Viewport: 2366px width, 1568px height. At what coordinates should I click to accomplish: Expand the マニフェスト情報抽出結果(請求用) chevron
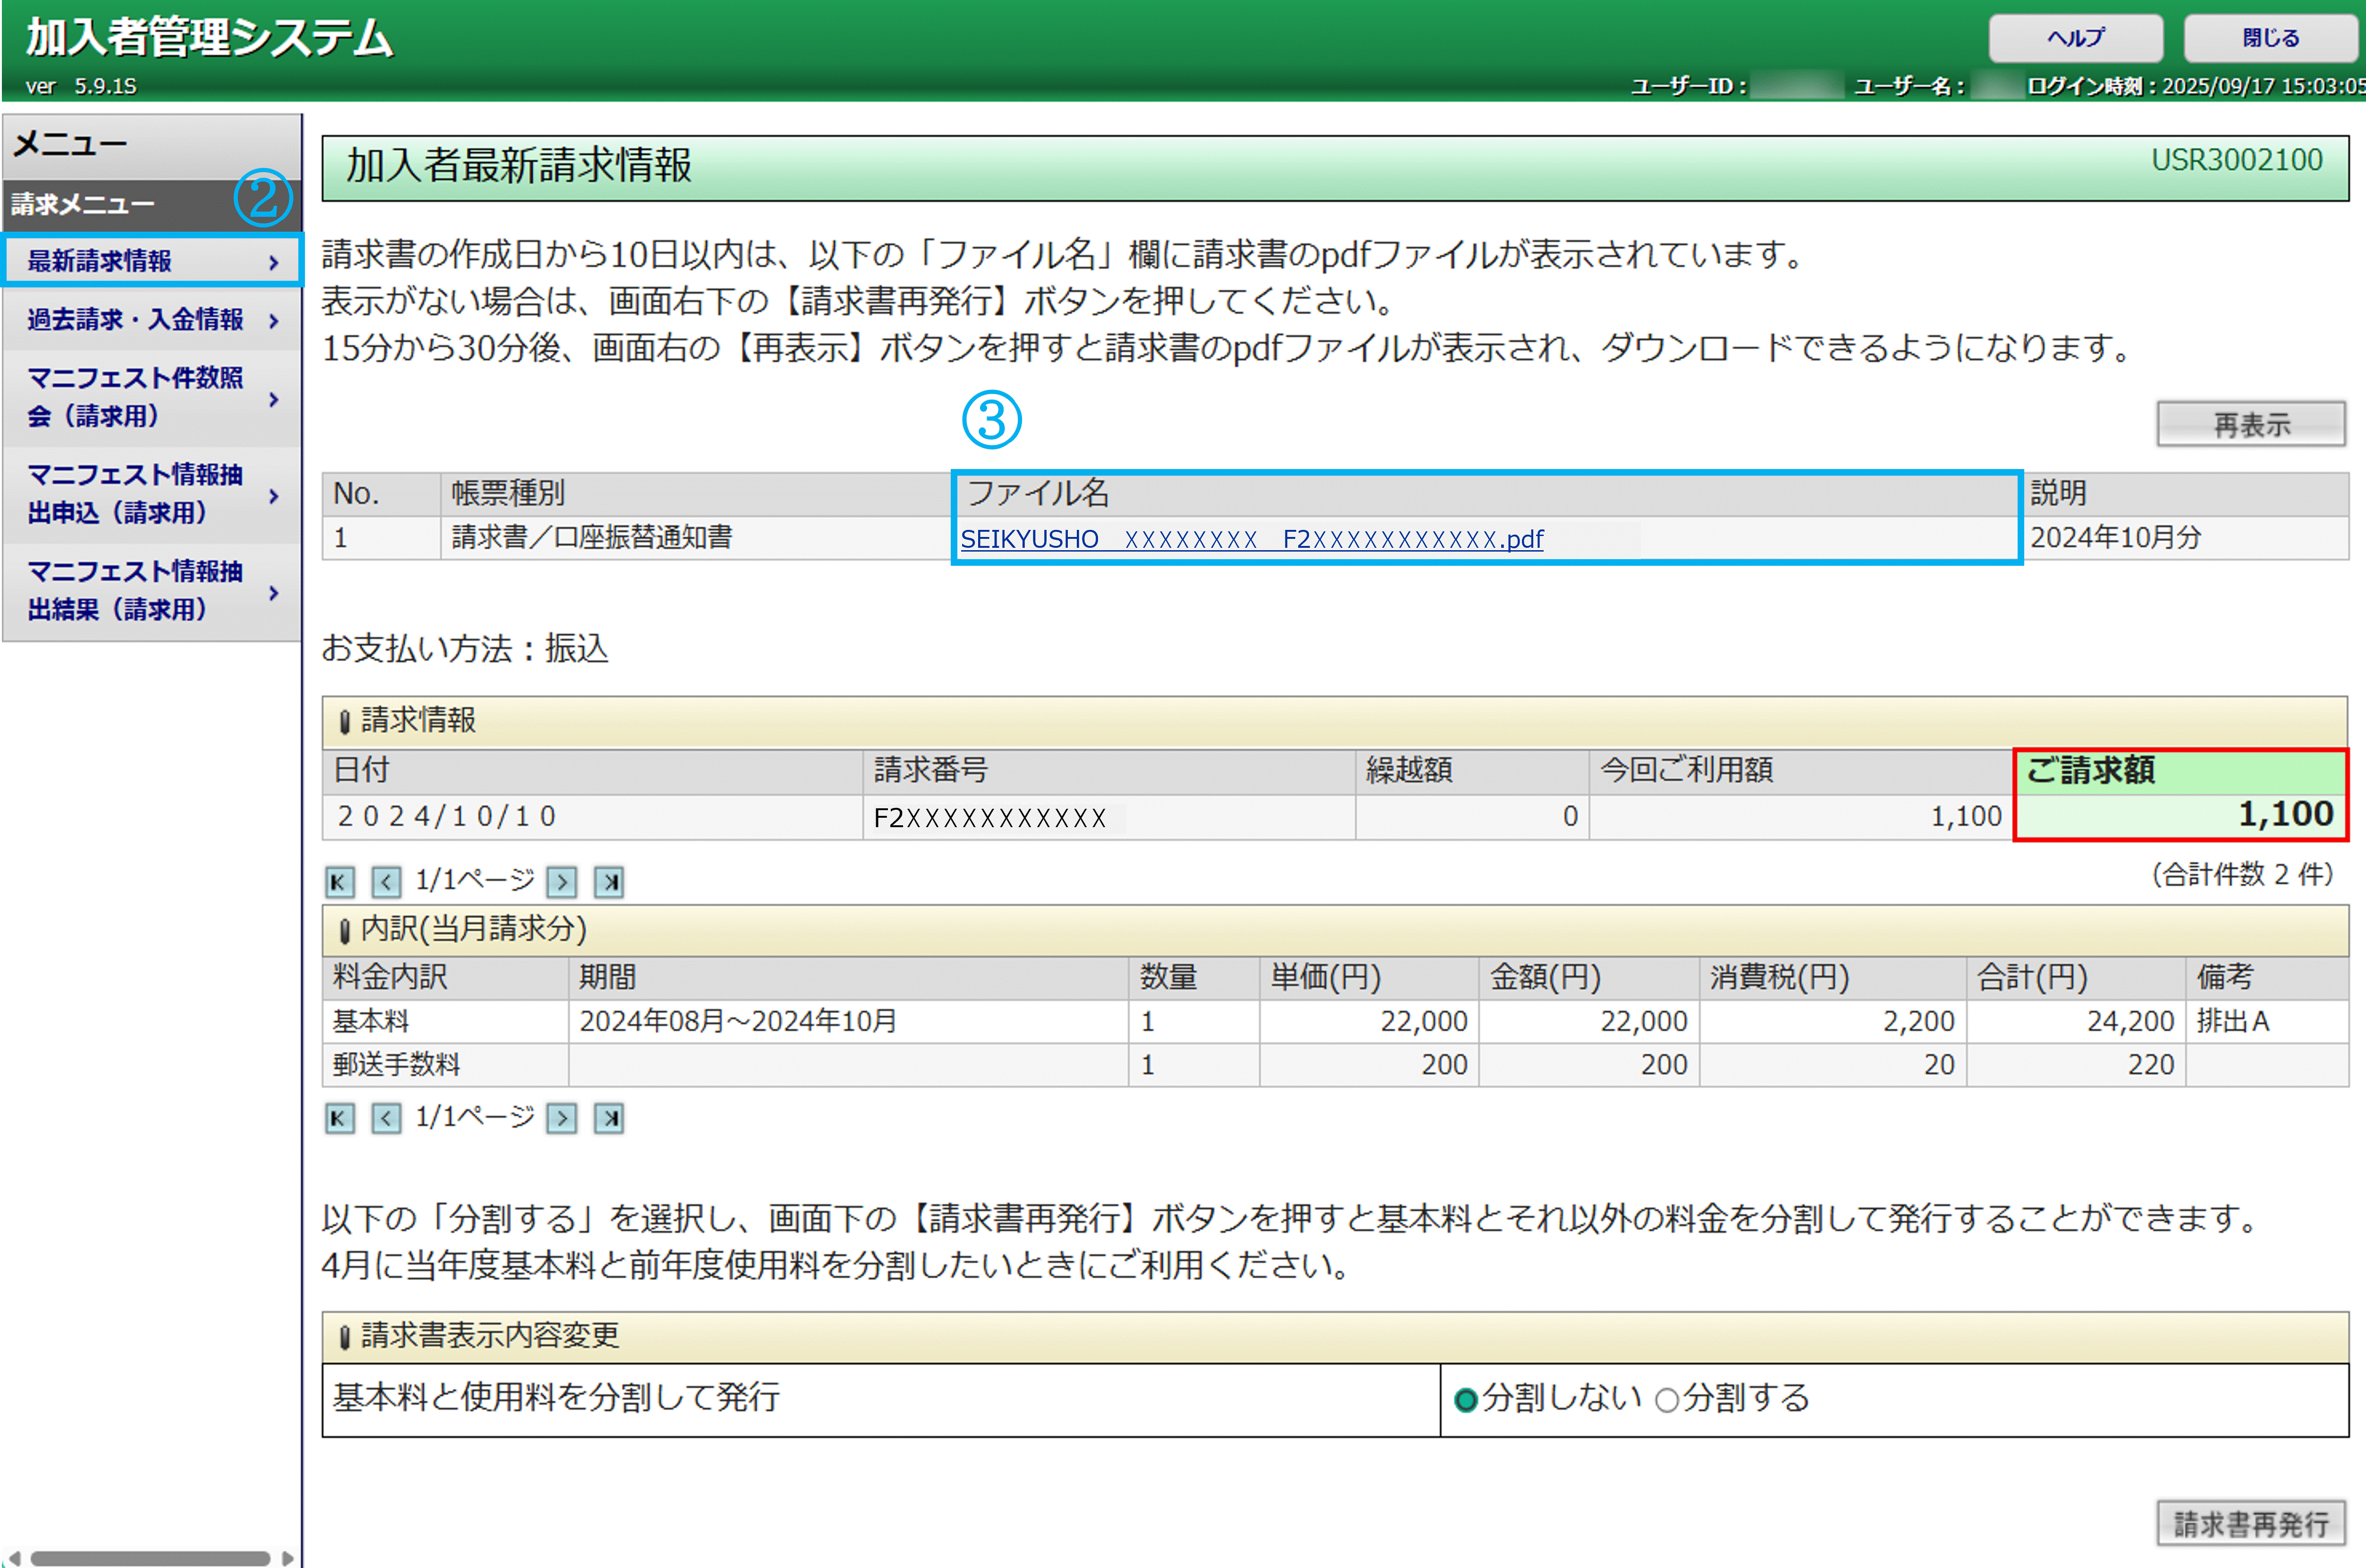(274, 593)
